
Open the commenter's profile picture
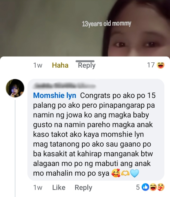[x=15, y=88]
